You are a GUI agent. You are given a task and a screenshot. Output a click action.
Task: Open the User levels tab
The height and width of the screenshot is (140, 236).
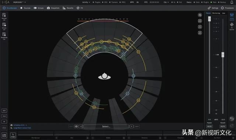pyautogui.click(x=224, y=13)
